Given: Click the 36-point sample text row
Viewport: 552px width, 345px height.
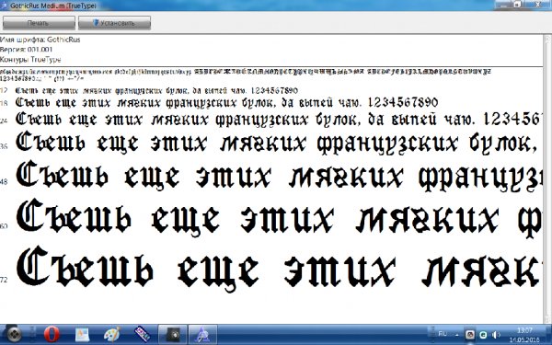Looking at the screenshot, I should click(x=277, y=143).
